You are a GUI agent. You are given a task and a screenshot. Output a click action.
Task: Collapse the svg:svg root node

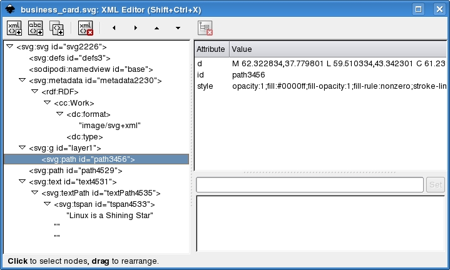pos(9,46)
